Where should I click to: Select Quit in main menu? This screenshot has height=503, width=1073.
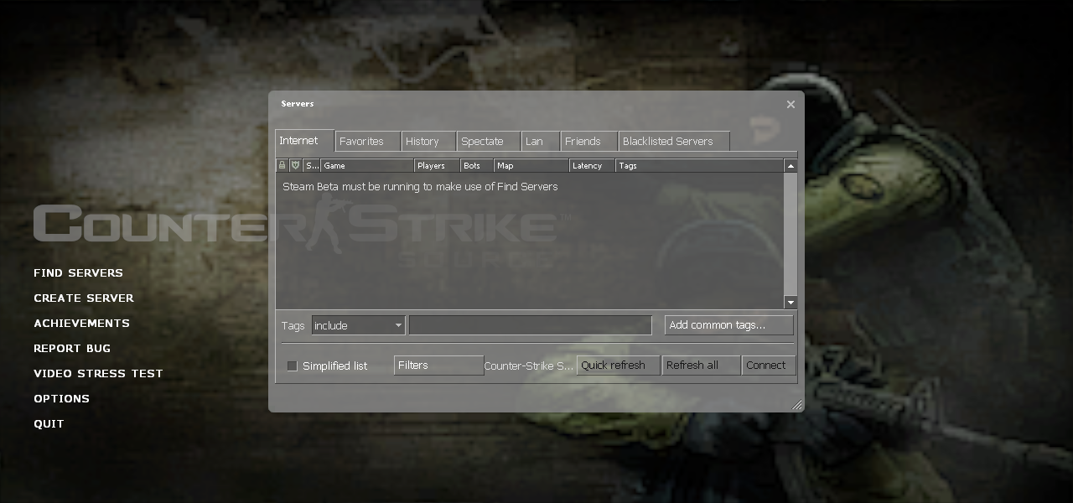coord(49,424)
